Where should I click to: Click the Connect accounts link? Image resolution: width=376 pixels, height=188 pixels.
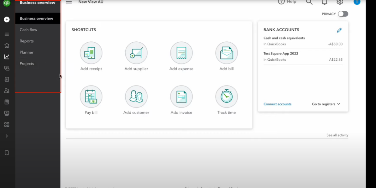point(277,104)
